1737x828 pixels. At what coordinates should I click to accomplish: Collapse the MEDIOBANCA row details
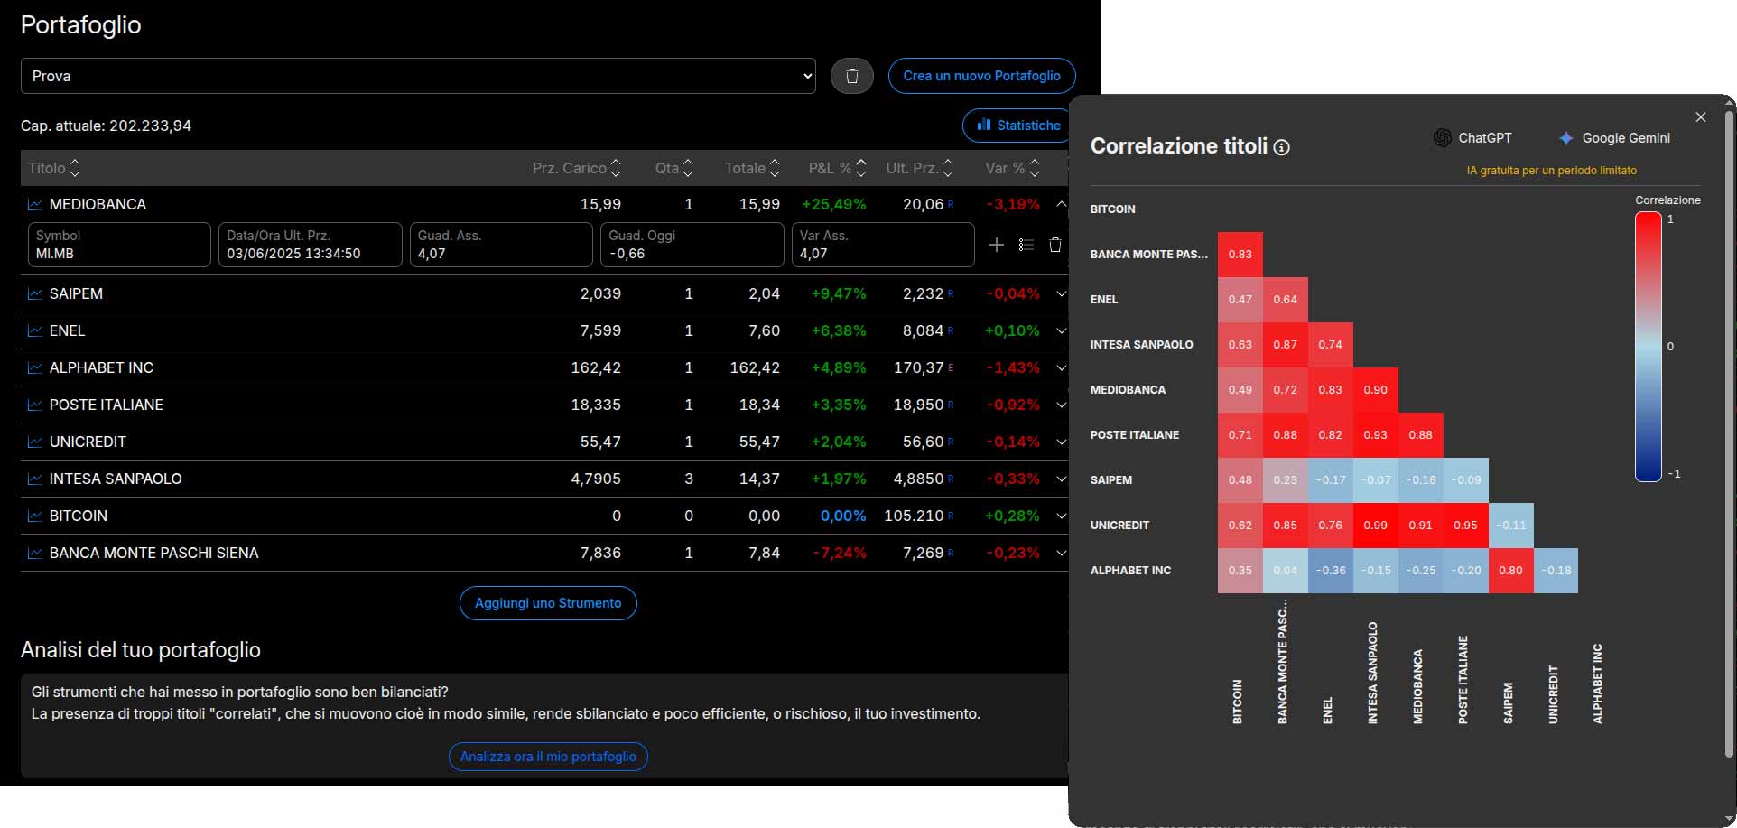click(x=1061, y=204)
